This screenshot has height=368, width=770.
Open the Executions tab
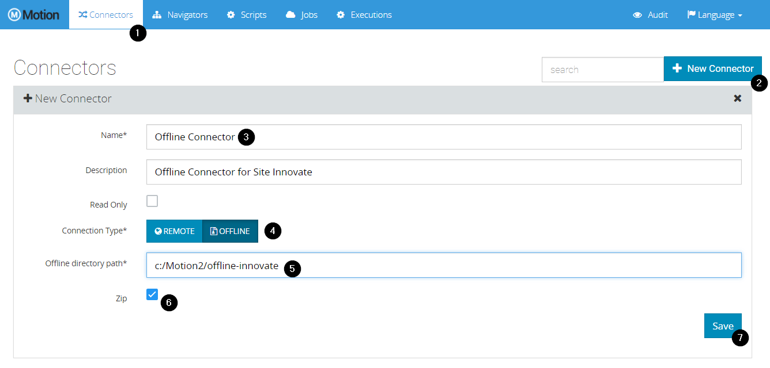coord(364,14)
